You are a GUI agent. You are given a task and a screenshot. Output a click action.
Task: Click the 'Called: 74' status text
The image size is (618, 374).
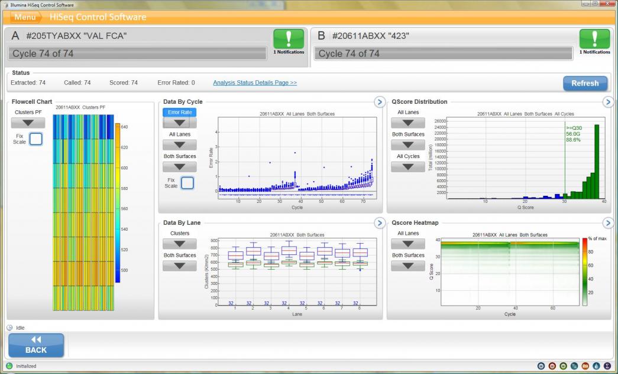tap(77, 83)
